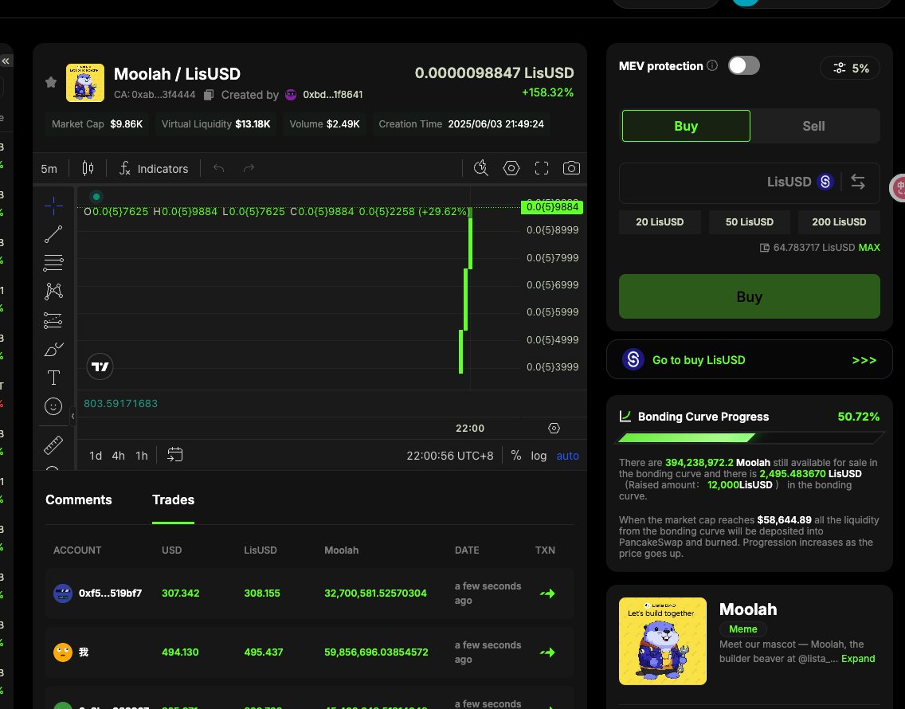Viewport: 905px width, 709px height.
Task: Set chart range to 1h
Action: click(x=142, y=456)
